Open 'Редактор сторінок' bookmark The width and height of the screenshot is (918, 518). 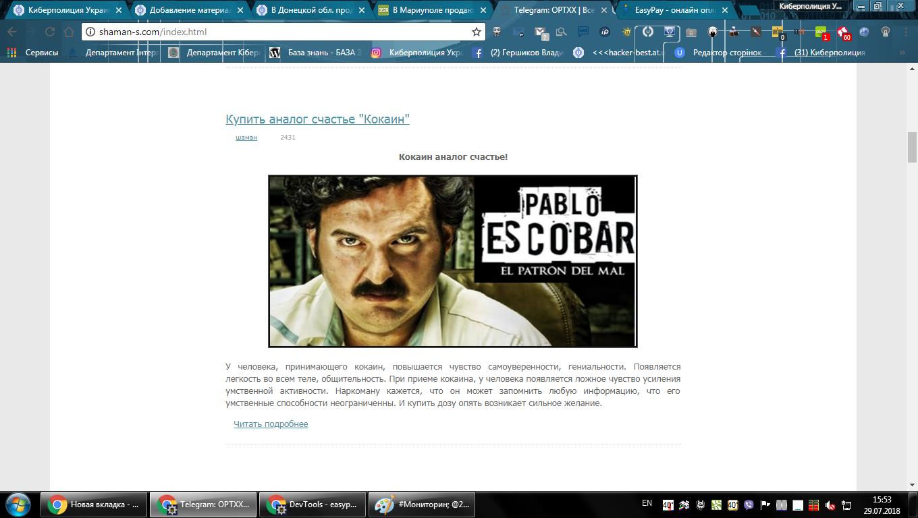pos(720,53)
